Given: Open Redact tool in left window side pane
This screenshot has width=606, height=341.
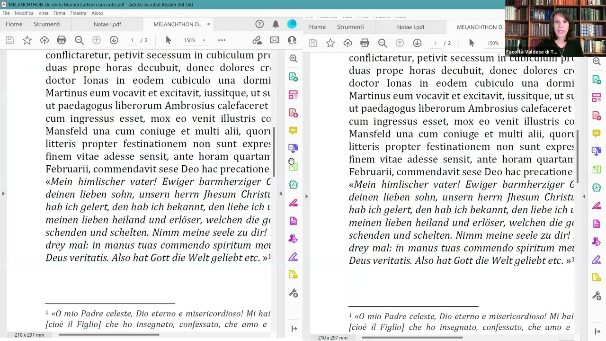Looking at the screenshot, I should [x=294, y=203].
